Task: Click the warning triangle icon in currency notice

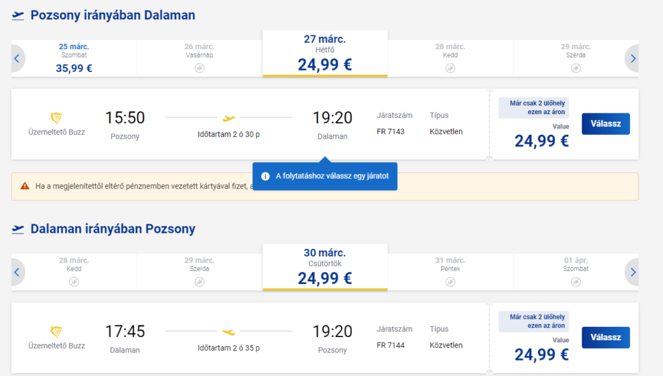Action: 25,186
